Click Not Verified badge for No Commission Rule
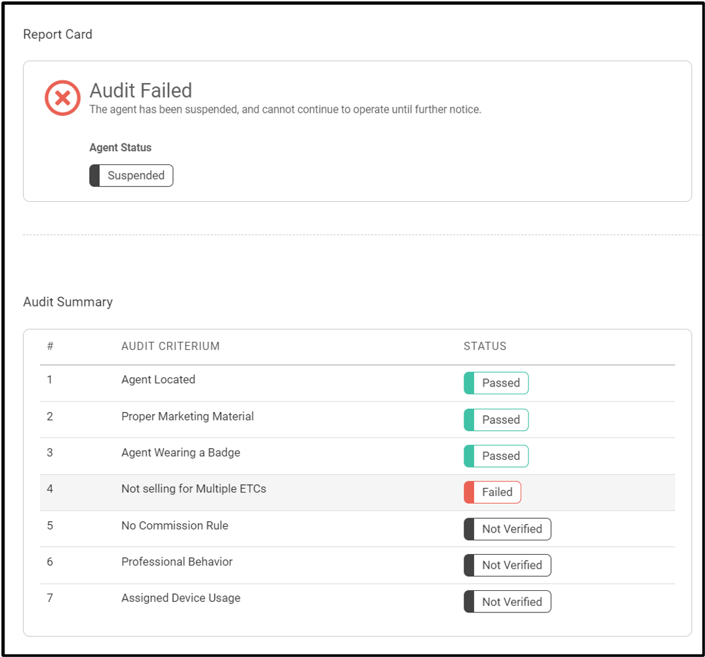The width and height of the screenshot is (705, 657). (x=507, y=529)
